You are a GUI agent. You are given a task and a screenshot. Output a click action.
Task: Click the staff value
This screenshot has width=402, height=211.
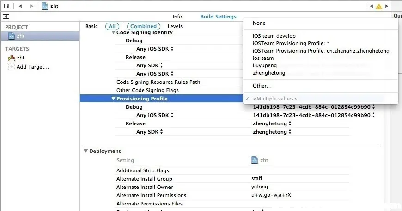coord(256,178)
